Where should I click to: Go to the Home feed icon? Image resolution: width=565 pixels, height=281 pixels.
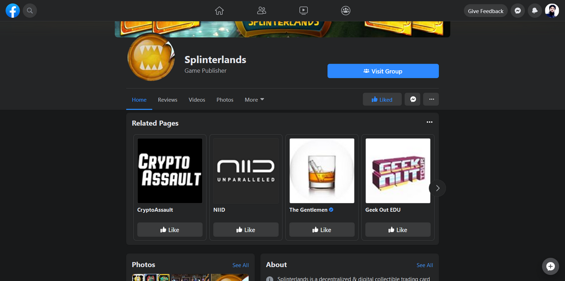pyautogui.click(x=219, y=11)
